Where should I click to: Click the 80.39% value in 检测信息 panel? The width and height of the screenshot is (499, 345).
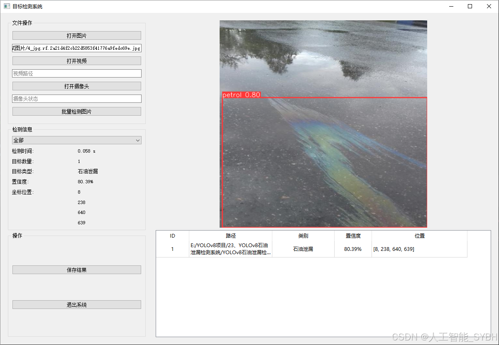[86, 182]
